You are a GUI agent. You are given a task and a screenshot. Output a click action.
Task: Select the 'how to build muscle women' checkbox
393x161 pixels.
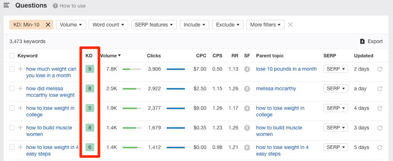(12, 127)
